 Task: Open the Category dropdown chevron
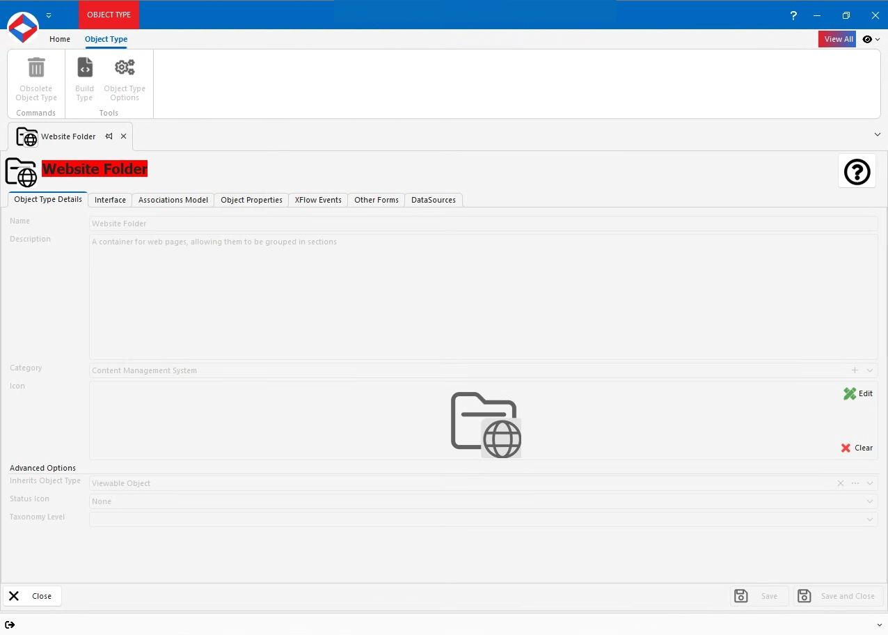pyautogui.click(x=869, y=370)
